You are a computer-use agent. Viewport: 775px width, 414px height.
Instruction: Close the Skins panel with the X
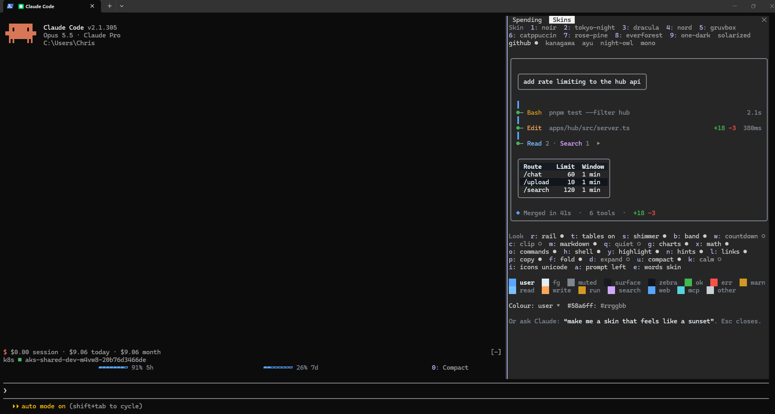click(764, 20)
